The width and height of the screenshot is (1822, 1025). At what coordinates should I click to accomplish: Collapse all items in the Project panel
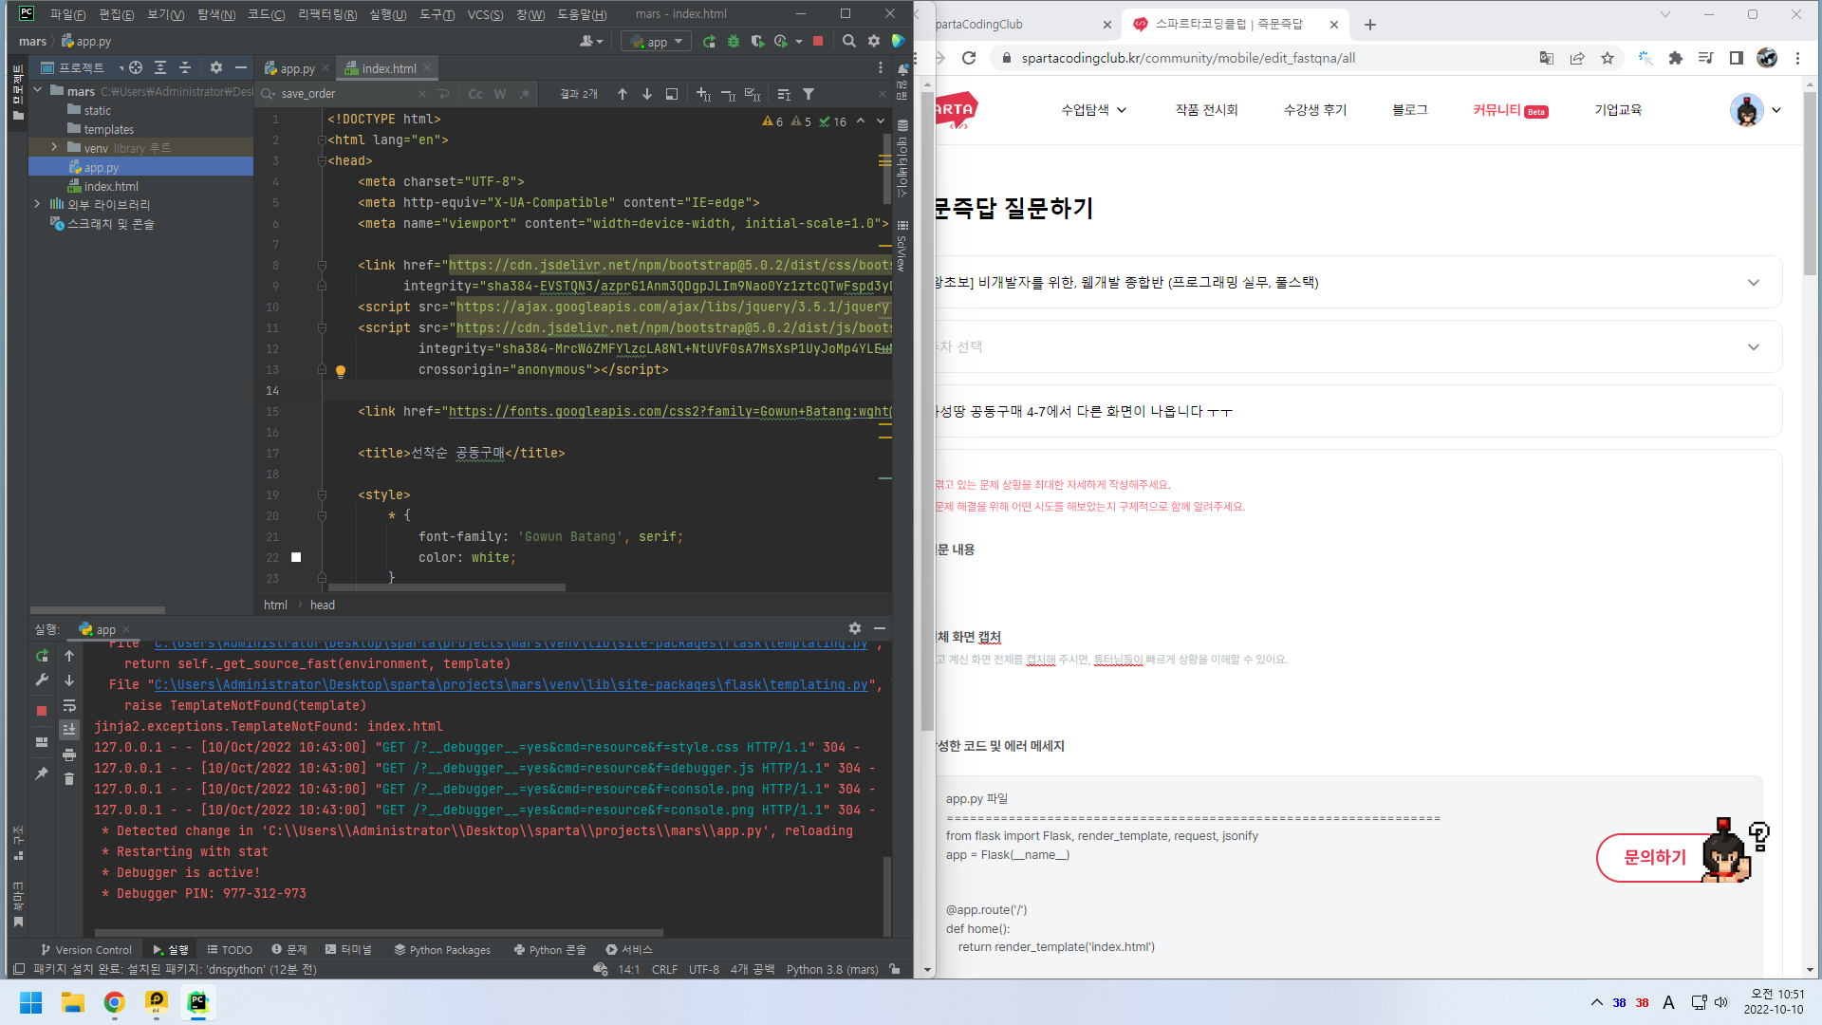pyautogui.click(x=185, y=68)
